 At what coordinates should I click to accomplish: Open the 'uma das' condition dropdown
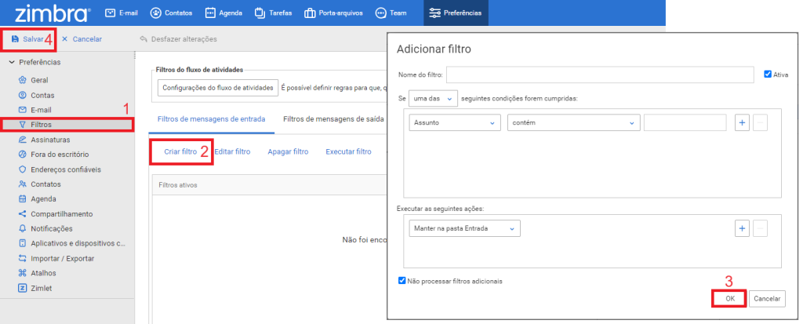[x=433, y=98]
